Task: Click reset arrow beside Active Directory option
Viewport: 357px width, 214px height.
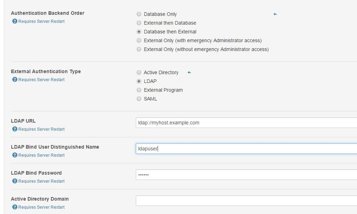Action: pyautogui.click(x=189, y=73)
